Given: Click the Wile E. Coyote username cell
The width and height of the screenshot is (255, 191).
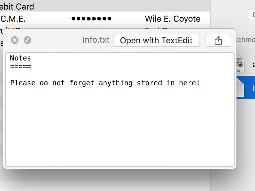Looking at the screenshot, I should 172,19.
